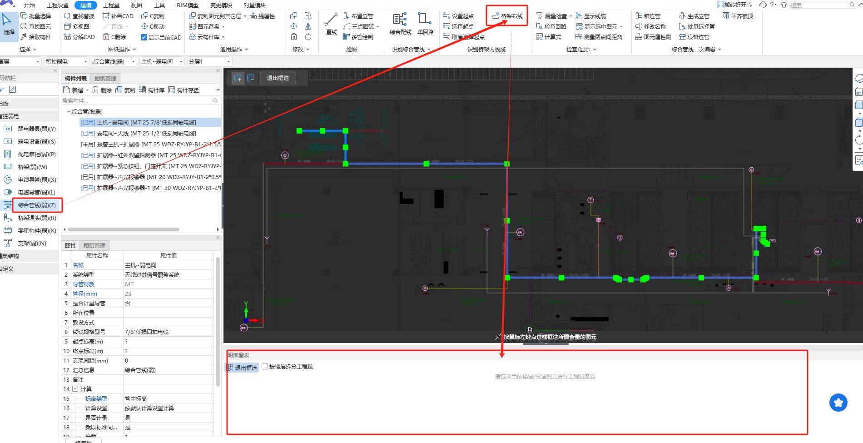Click 构件存盘 in component list toolbar

(x=184, y=90)
